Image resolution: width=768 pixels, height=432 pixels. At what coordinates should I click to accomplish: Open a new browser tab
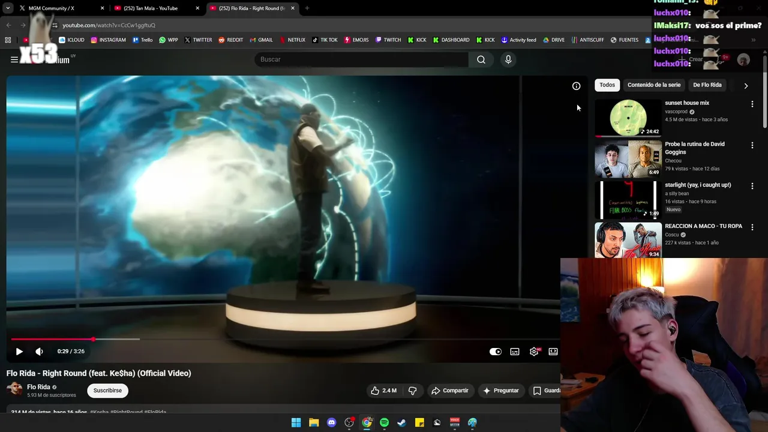click(307, 8)
